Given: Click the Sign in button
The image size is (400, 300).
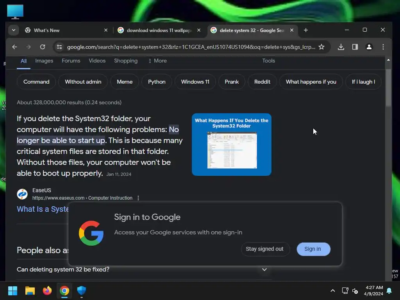Looking at the screenshot, I should tap(313, 249).
